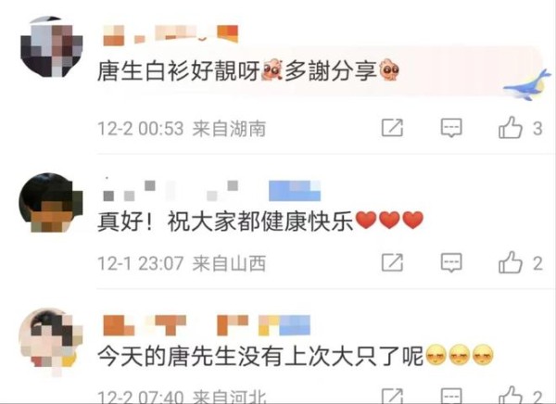556x404 pixels.
Task: Click the comment 今天的唐先生没有上次大只了呢
Action: pos(260,356)
